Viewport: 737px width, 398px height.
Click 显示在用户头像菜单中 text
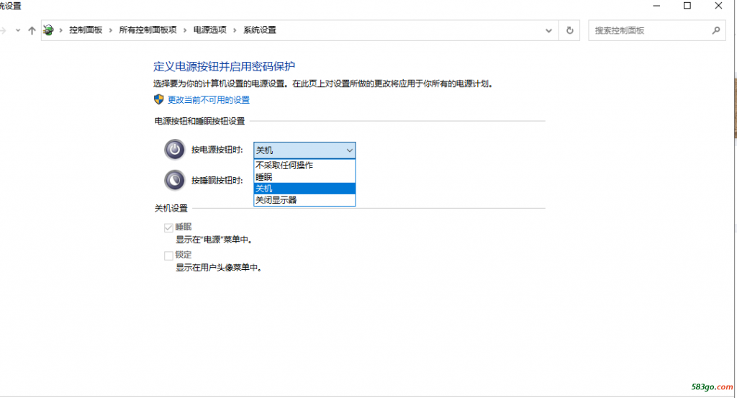(x=219, y=268)
